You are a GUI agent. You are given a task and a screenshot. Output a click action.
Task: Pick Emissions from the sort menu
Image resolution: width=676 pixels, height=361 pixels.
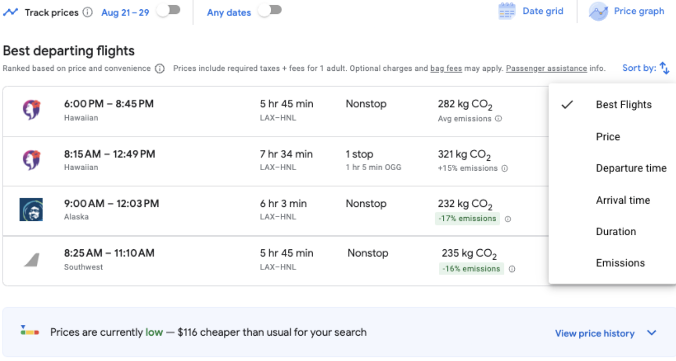click(x=620, y=263)
